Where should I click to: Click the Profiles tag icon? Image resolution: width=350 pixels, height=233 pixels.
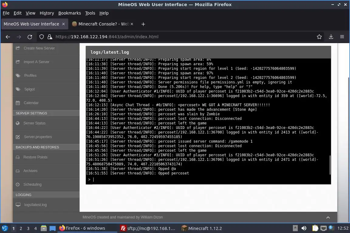click(18, 75)
